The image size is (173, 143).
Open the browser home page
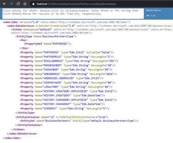tap(25, 4)
